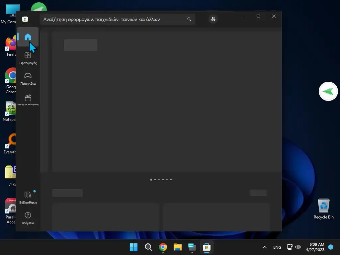Select the My Computer desktop icon

pyautogui.click(x=9, y=14)
